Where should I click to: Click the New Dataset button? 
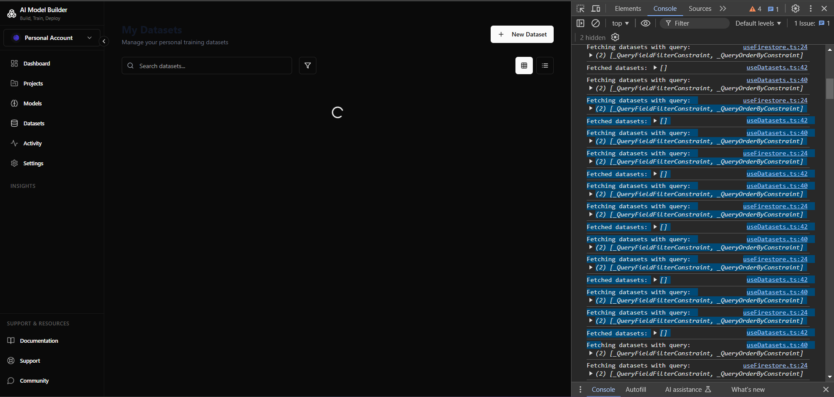522,34
